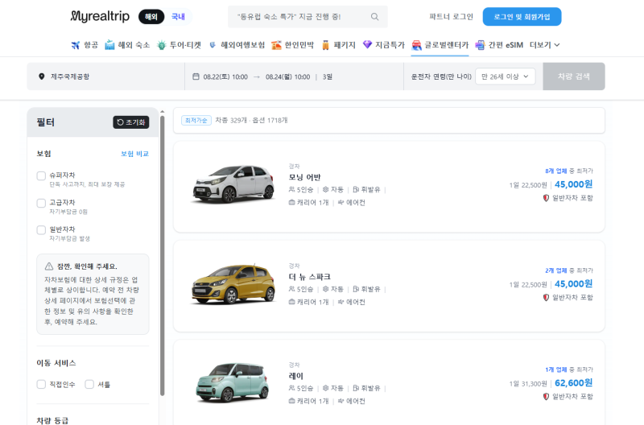This screenshot has height=425, width=644.
Task: Click the calendar icon next to rental dates
Action: [x=196, y=76]
